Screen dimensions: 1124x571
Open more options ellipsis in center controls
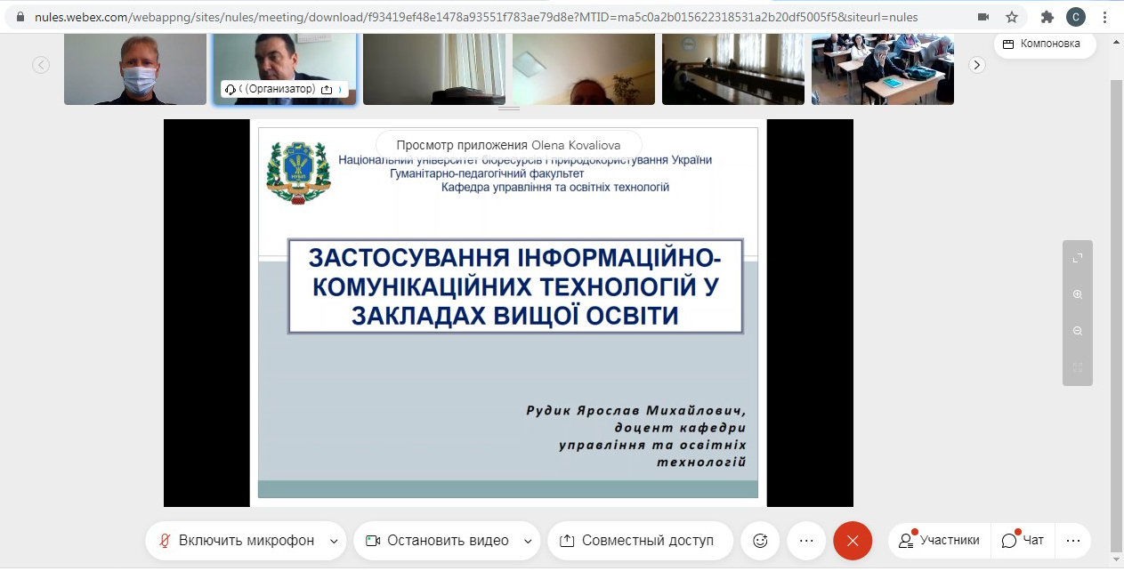click(806, 541)
